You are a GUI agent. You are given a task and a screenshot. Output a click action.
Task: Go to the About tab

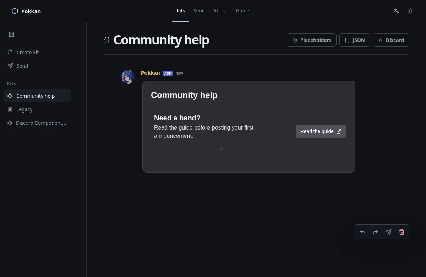tap(220, 11)
